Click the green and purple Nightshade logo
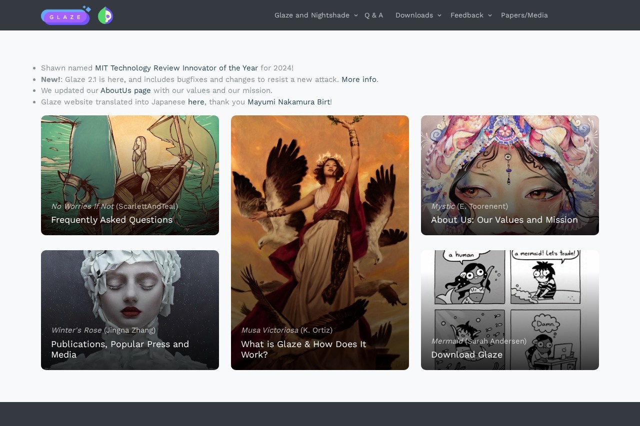Image resolution: width=640 pixels, height=426 pixels. pyautogui.click(x=105, y=15)
